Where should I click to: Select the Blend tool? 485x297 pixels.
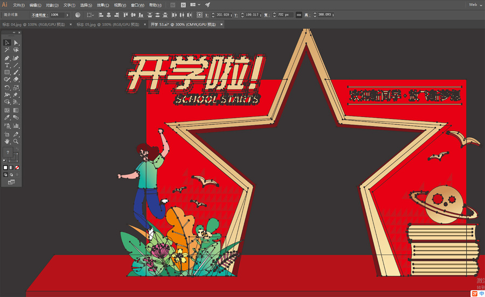coord(16,117)
